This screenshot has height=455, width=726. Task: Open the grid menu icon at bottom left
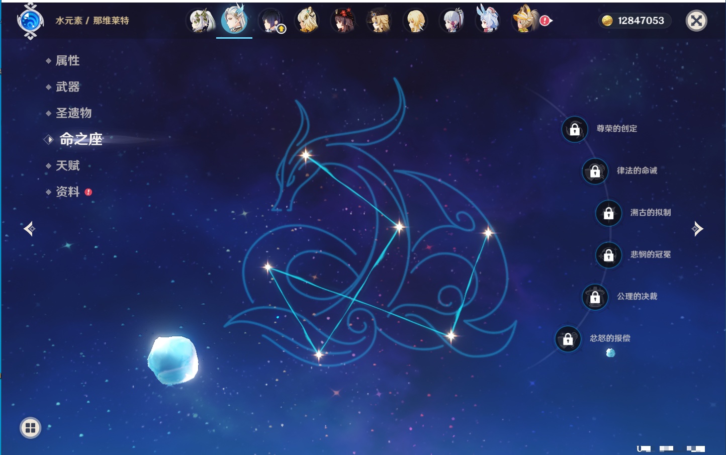point(30,428)
